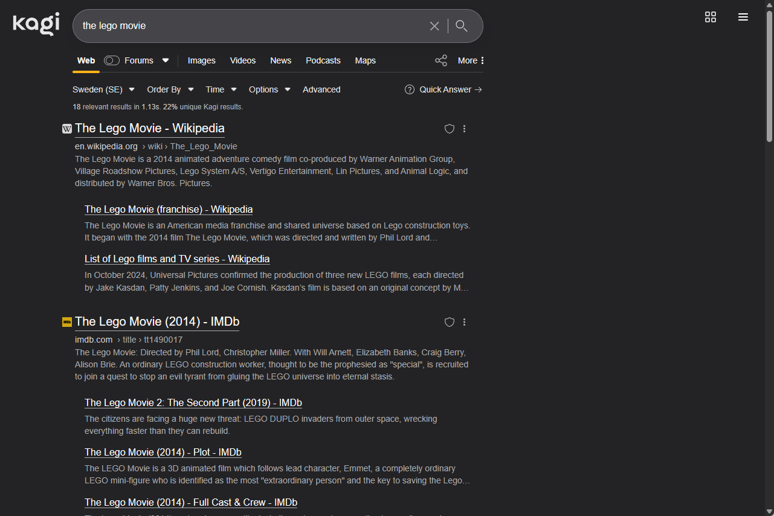
Task: Open the hamburger menu
Action: (743, 17)
